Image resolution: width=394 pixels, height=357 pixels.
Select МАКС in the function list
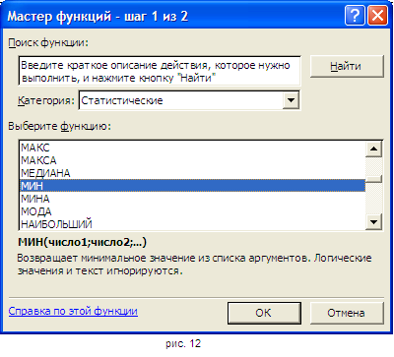(192, 148)
